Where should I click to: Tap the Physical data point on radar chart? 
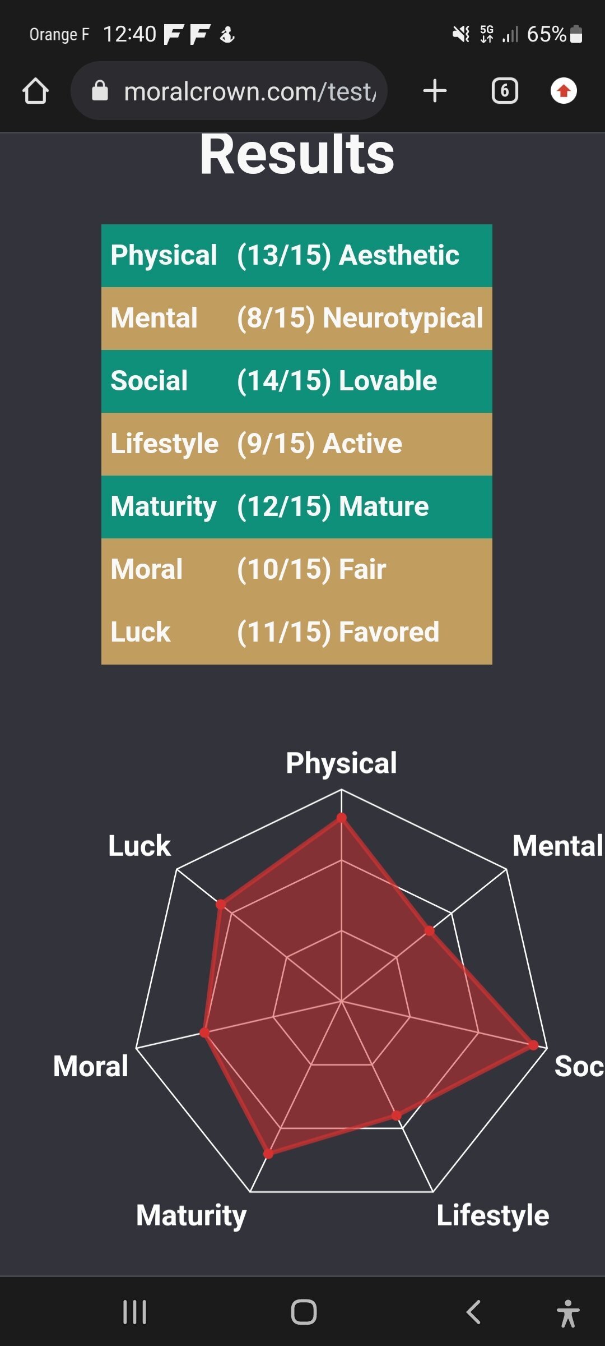coord(341,818)
